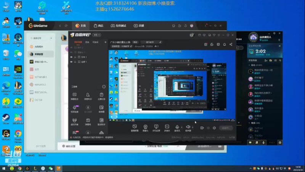305x172 pixels.
Task: Toggle lock on 文本 1 layer
Action: (75, 57)
